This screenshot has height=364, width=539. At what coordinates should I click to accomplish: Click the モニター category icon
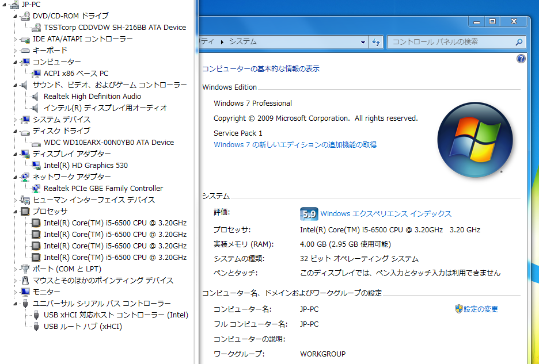pyautogui.click(x=25, y=292)
